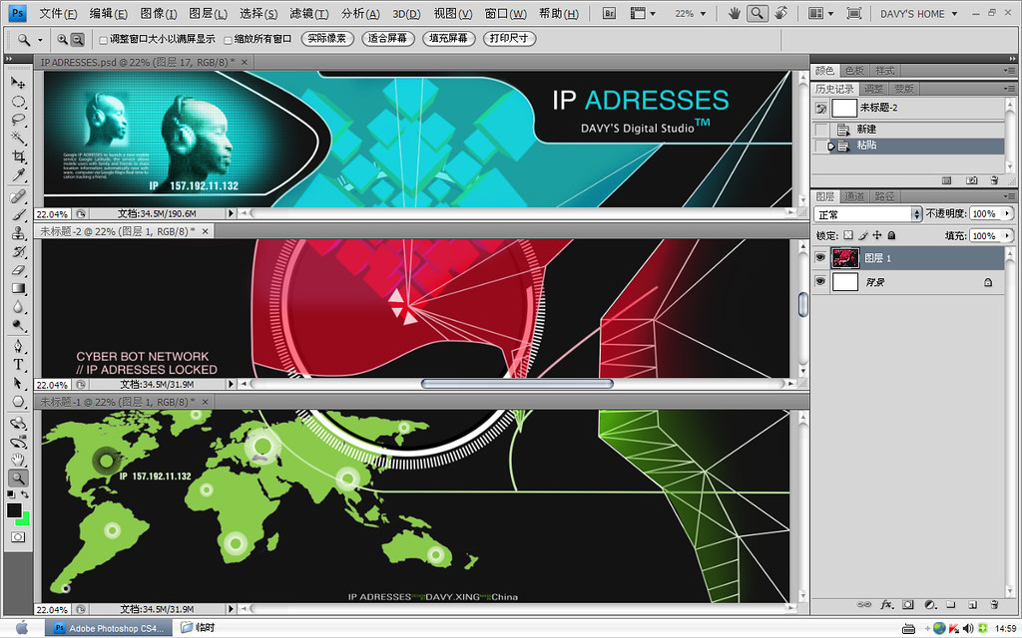Select the 3D Rotate tool
The image size is (1022, 638).
18,423
